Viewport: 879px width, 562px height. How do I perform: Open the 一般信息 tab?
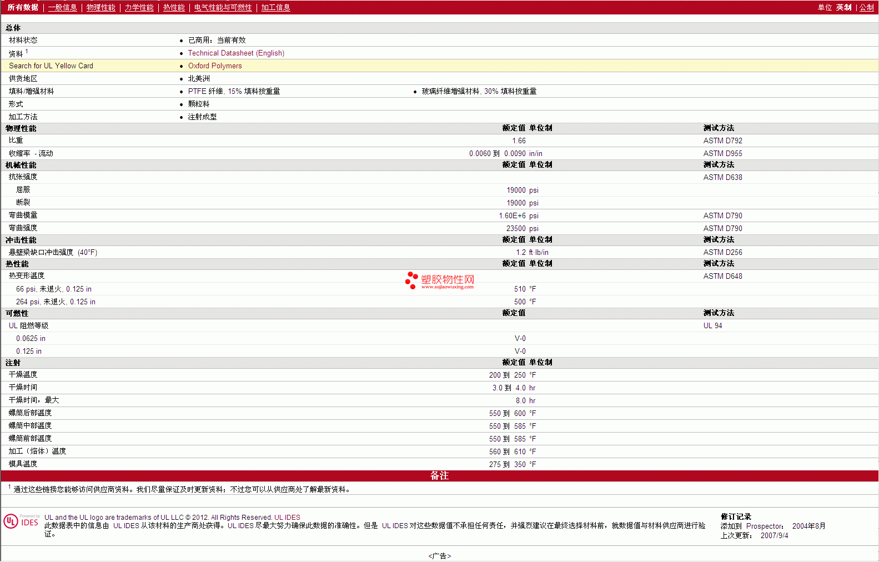[x=62, y=8]
